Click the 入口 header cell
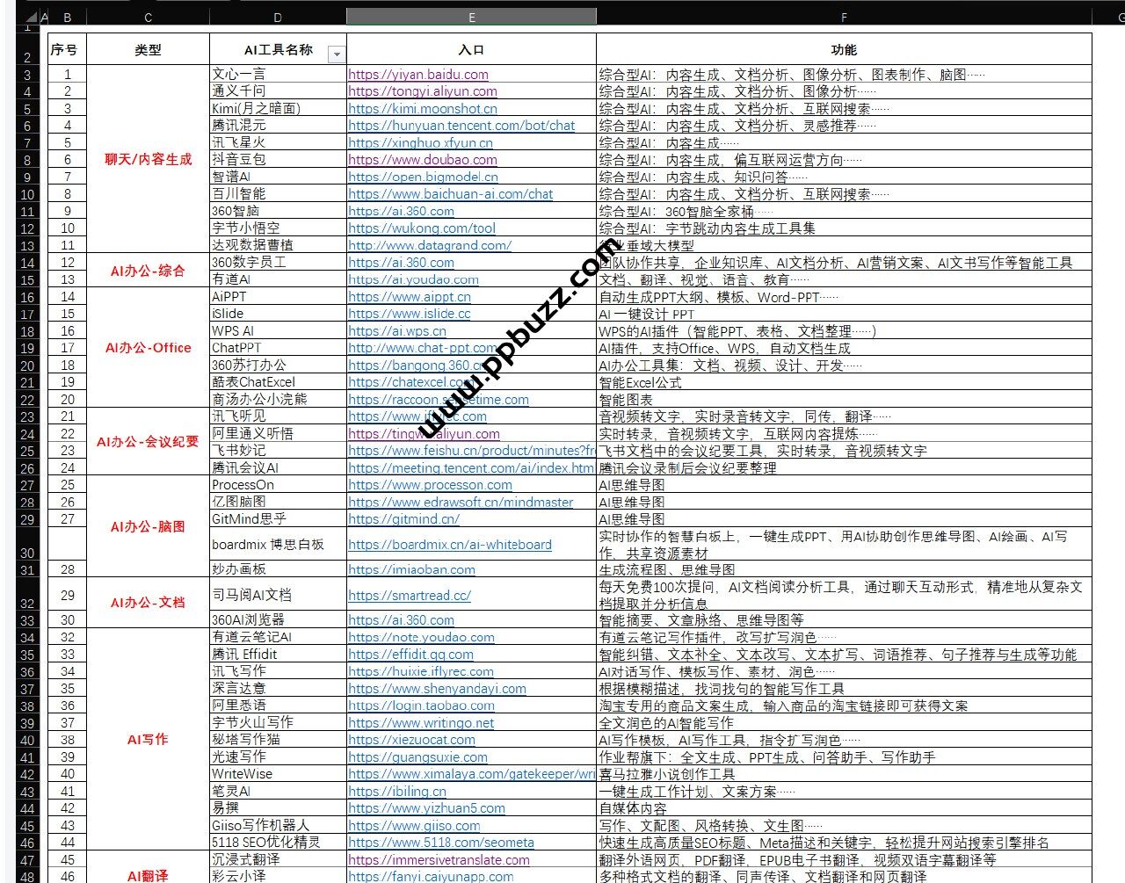The width and height of the screenshot is (1125, 883). pyautogui.click(x=471, y=50)
